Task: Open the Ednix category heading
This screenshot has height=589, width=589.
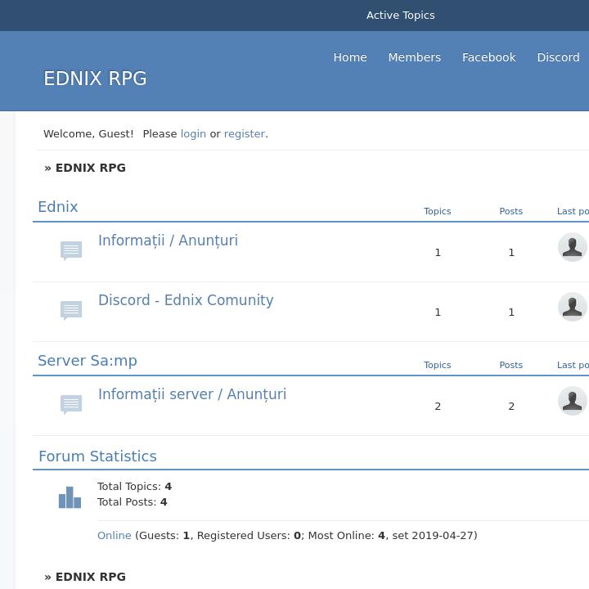Action: pos(58,207)
